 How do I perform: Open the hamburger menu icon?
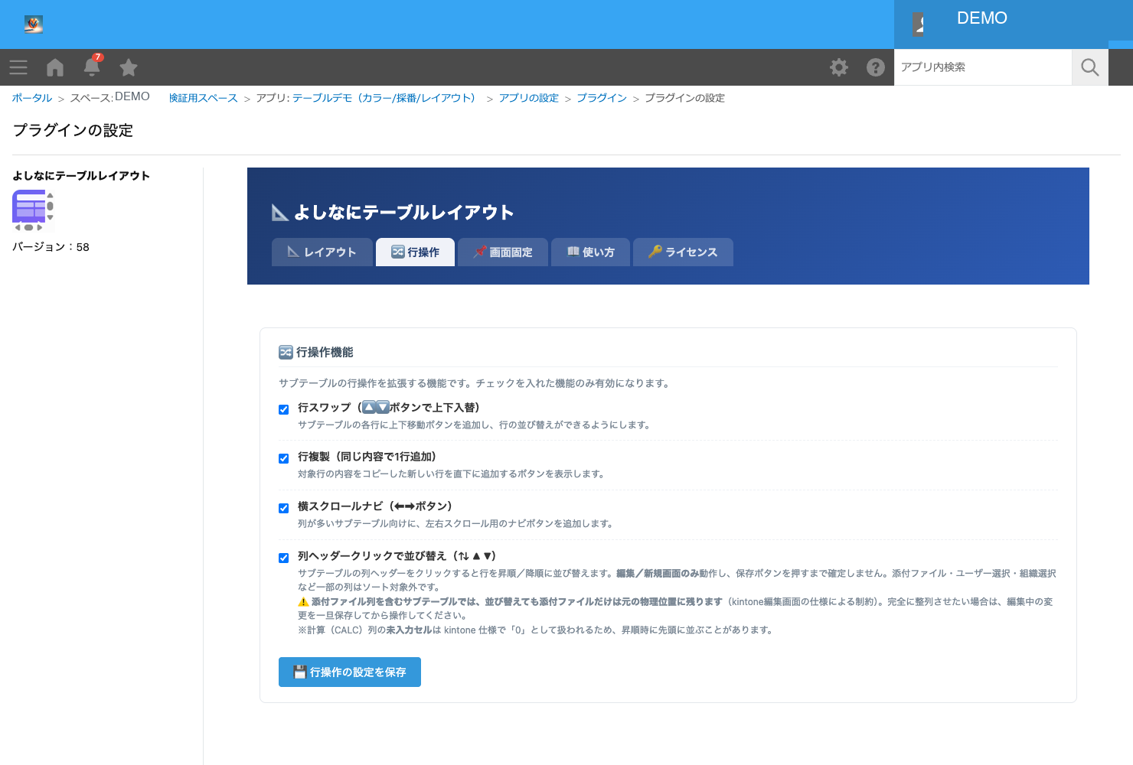[18, 67]
